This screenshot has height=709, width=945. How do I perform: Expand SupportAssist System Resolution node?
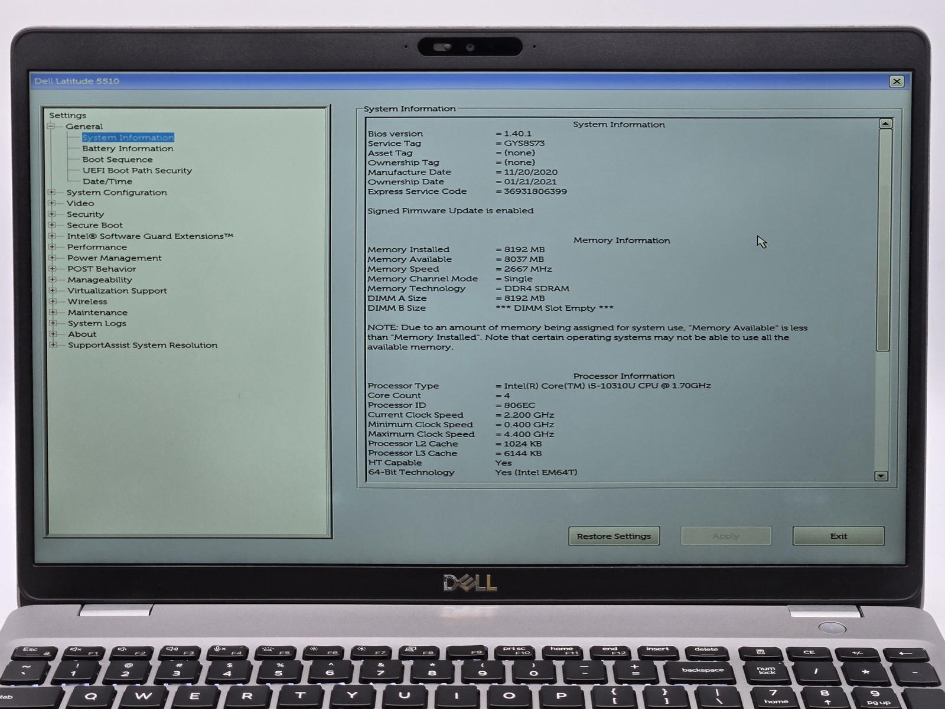pyautogui.click(x=53, y=345)
